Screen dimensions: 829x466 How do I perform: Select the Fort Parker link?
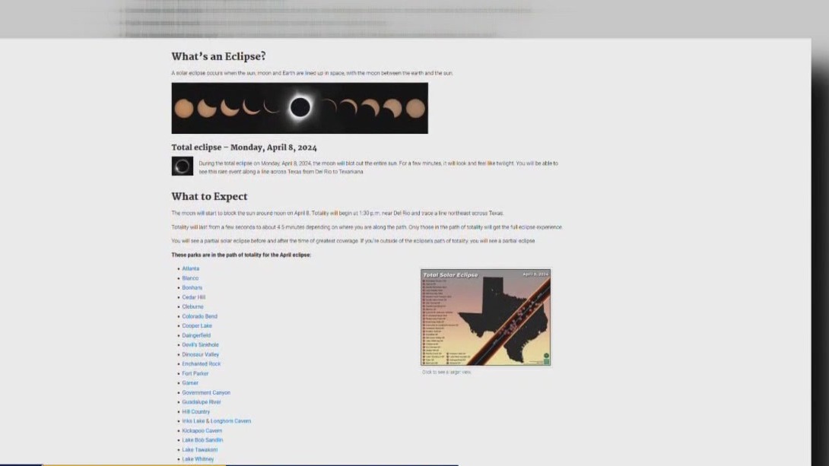(195, 373)
